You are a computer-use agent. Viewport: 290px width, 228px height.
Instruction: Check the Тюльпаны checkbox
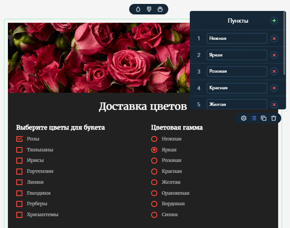point(19,150)
